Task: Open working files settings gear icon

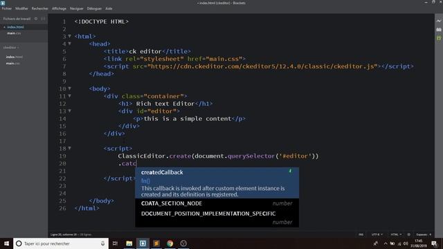Action: (36, 19)
